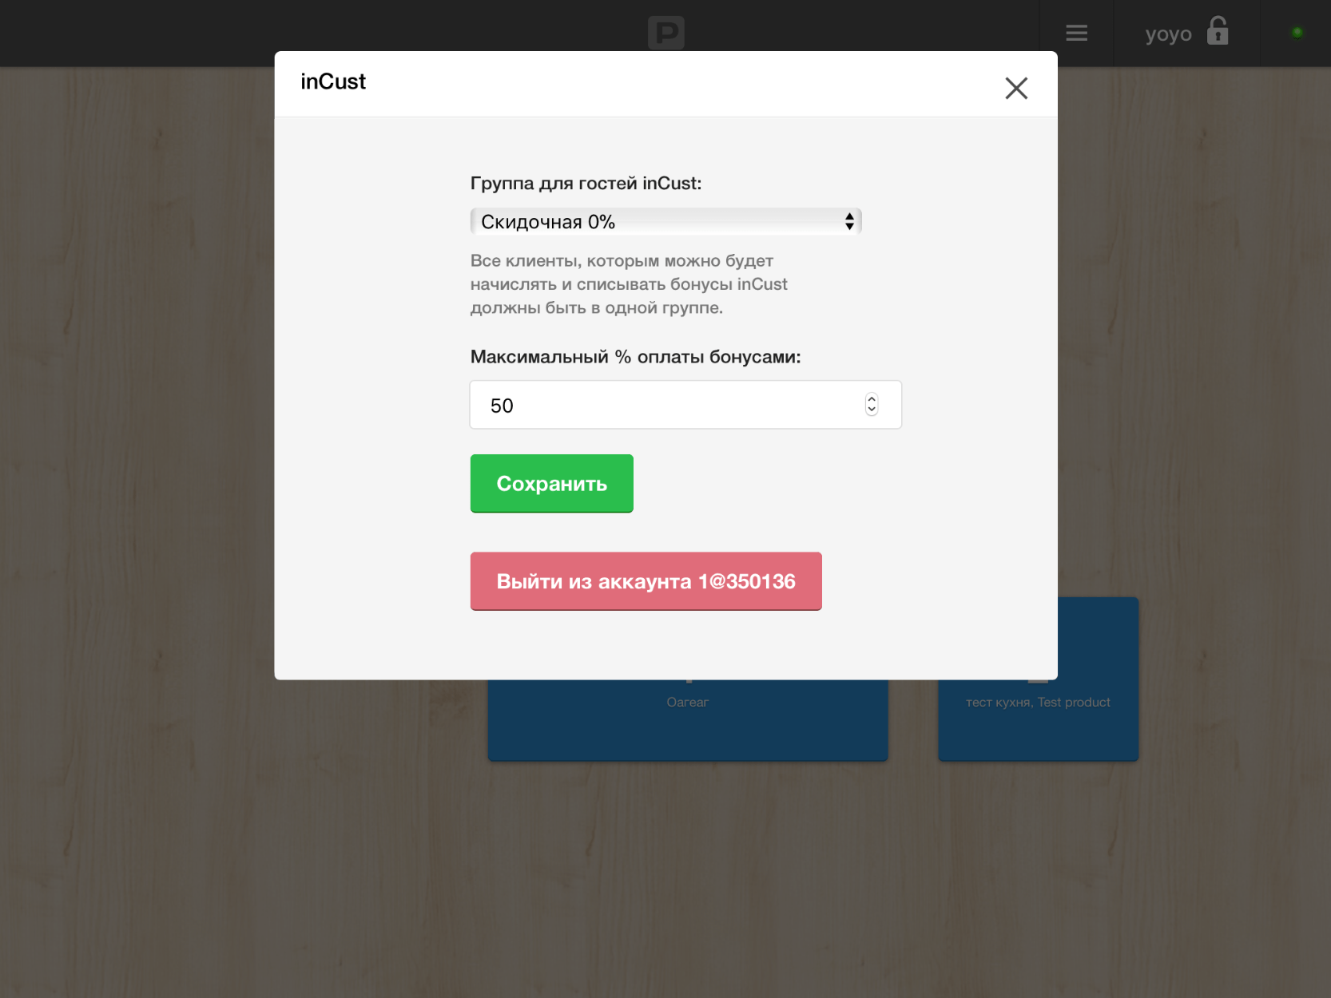The height and width of the screenshot is (998, 1331).
Task: Select the Оагеаг tile in background
Action: [687, 719]
